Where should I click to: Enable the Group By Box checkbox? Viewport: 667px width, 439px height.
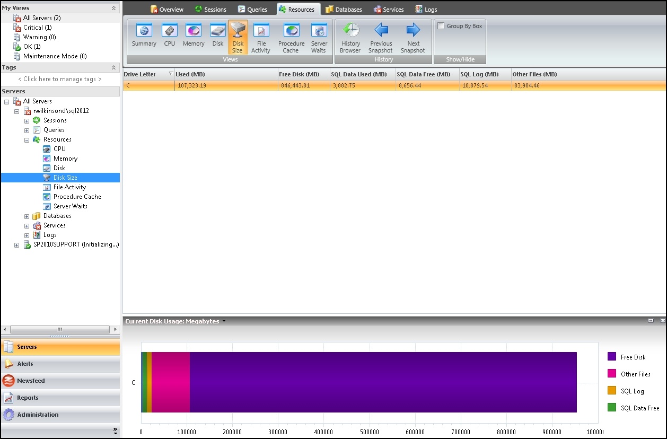coord(441,26)
